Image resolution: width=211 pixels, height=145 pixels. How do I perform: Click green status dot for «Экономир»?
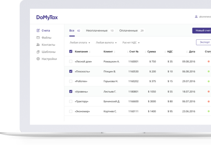coord(208,111)
